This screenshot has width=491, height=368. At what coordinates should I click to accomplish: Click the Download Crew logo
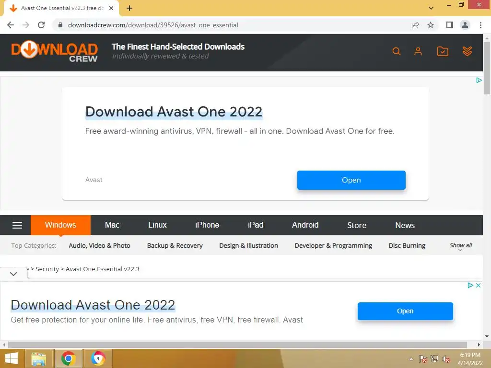(54, 51)
